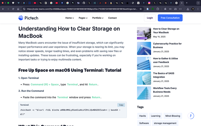
Task: Click the scroll-to-top arrow button
Action: (x=191, y=116)
